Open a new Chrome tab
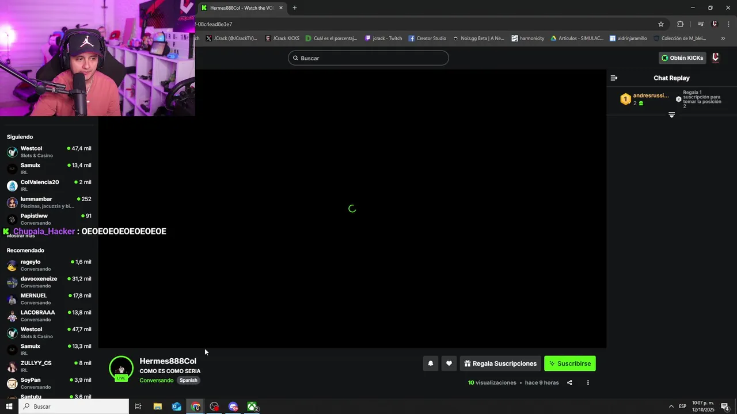This screenshot has width=737, height=414. tap(295, 8)
